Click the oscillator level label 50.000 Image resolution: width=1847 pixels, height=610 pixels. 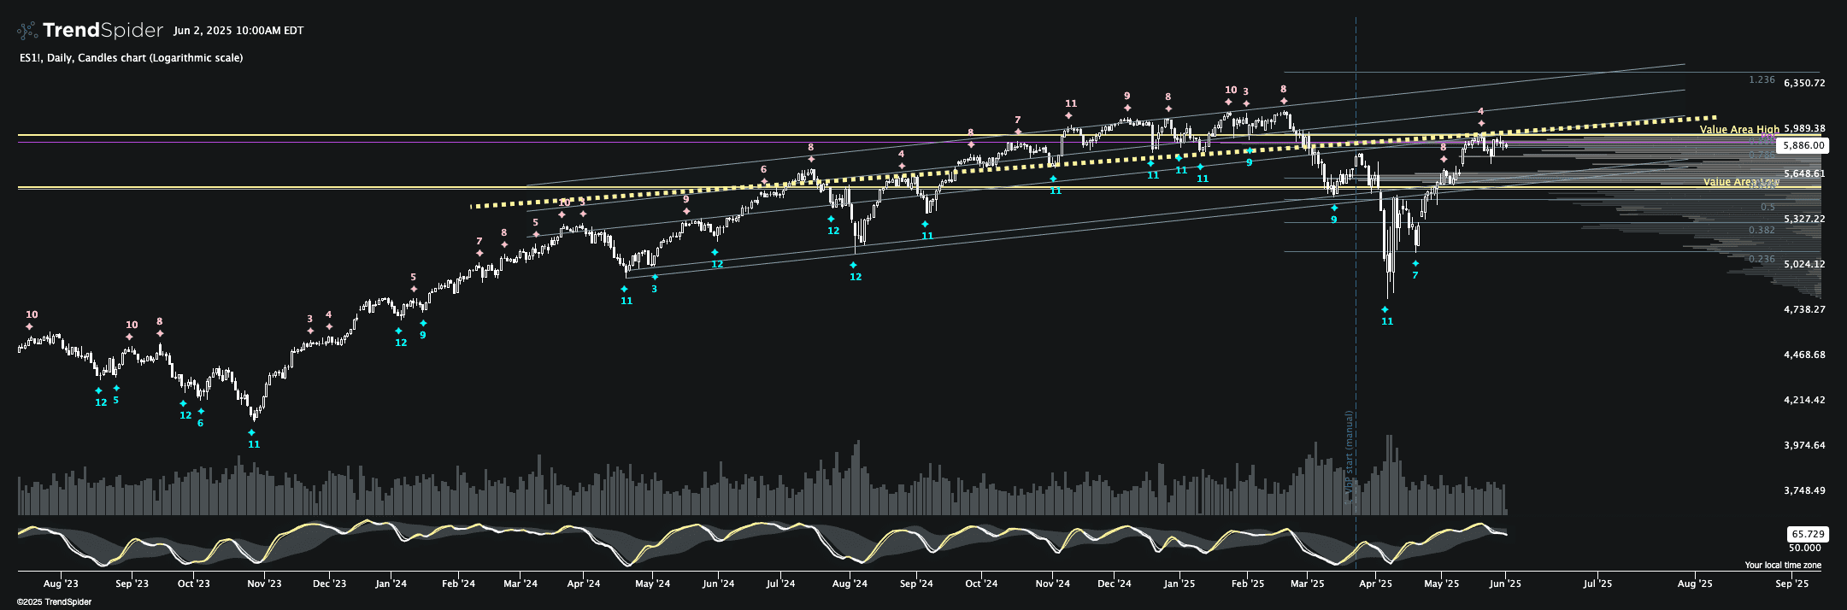(x=1805, y=548)
